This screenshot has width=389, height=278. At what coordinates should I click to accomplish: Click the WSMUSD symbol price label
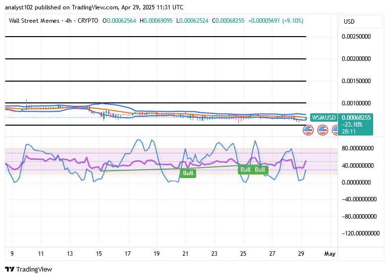[324, 117]
